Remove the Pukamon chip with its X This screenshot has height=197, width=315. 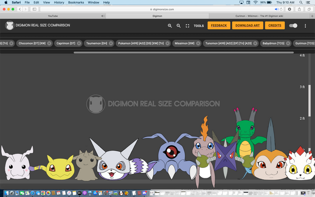point(167,43)
